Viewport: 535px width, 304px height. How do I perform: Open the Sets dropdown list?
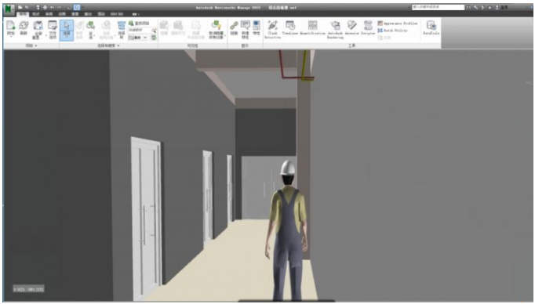tap(137, 38)
